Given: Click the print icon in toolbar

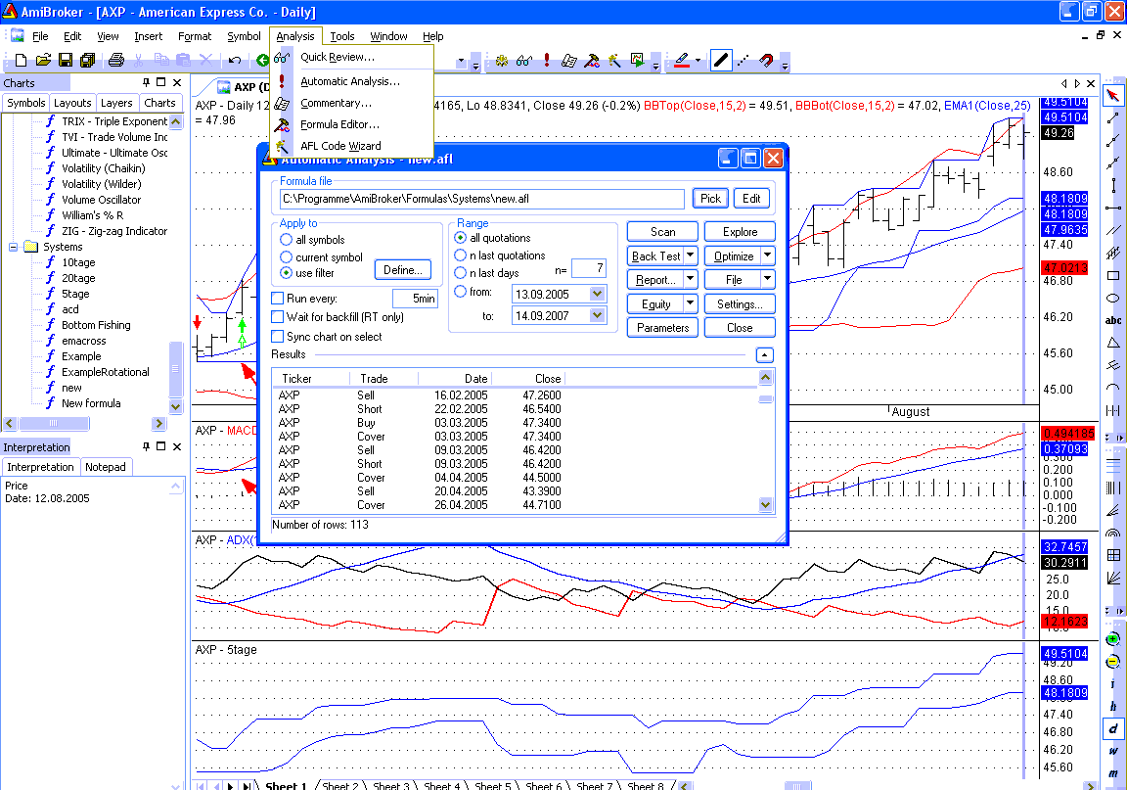Looking at the screenshot, I should tap(116, 61).
